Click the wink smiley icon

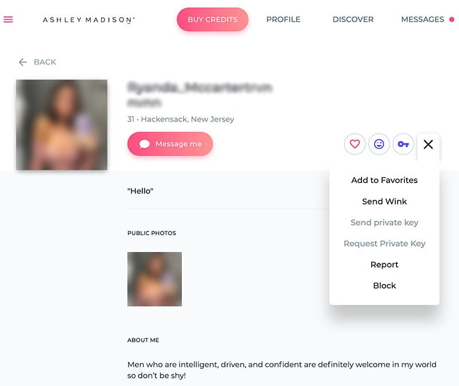(x=379, y=144)
